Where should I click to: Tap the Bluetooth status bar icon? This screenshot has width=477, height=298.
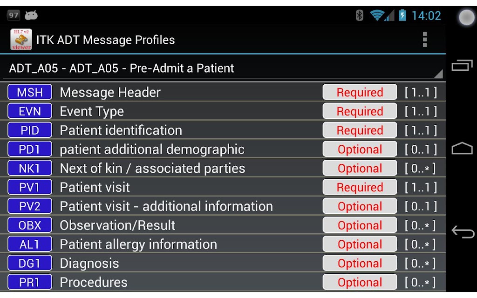[359, 15]
